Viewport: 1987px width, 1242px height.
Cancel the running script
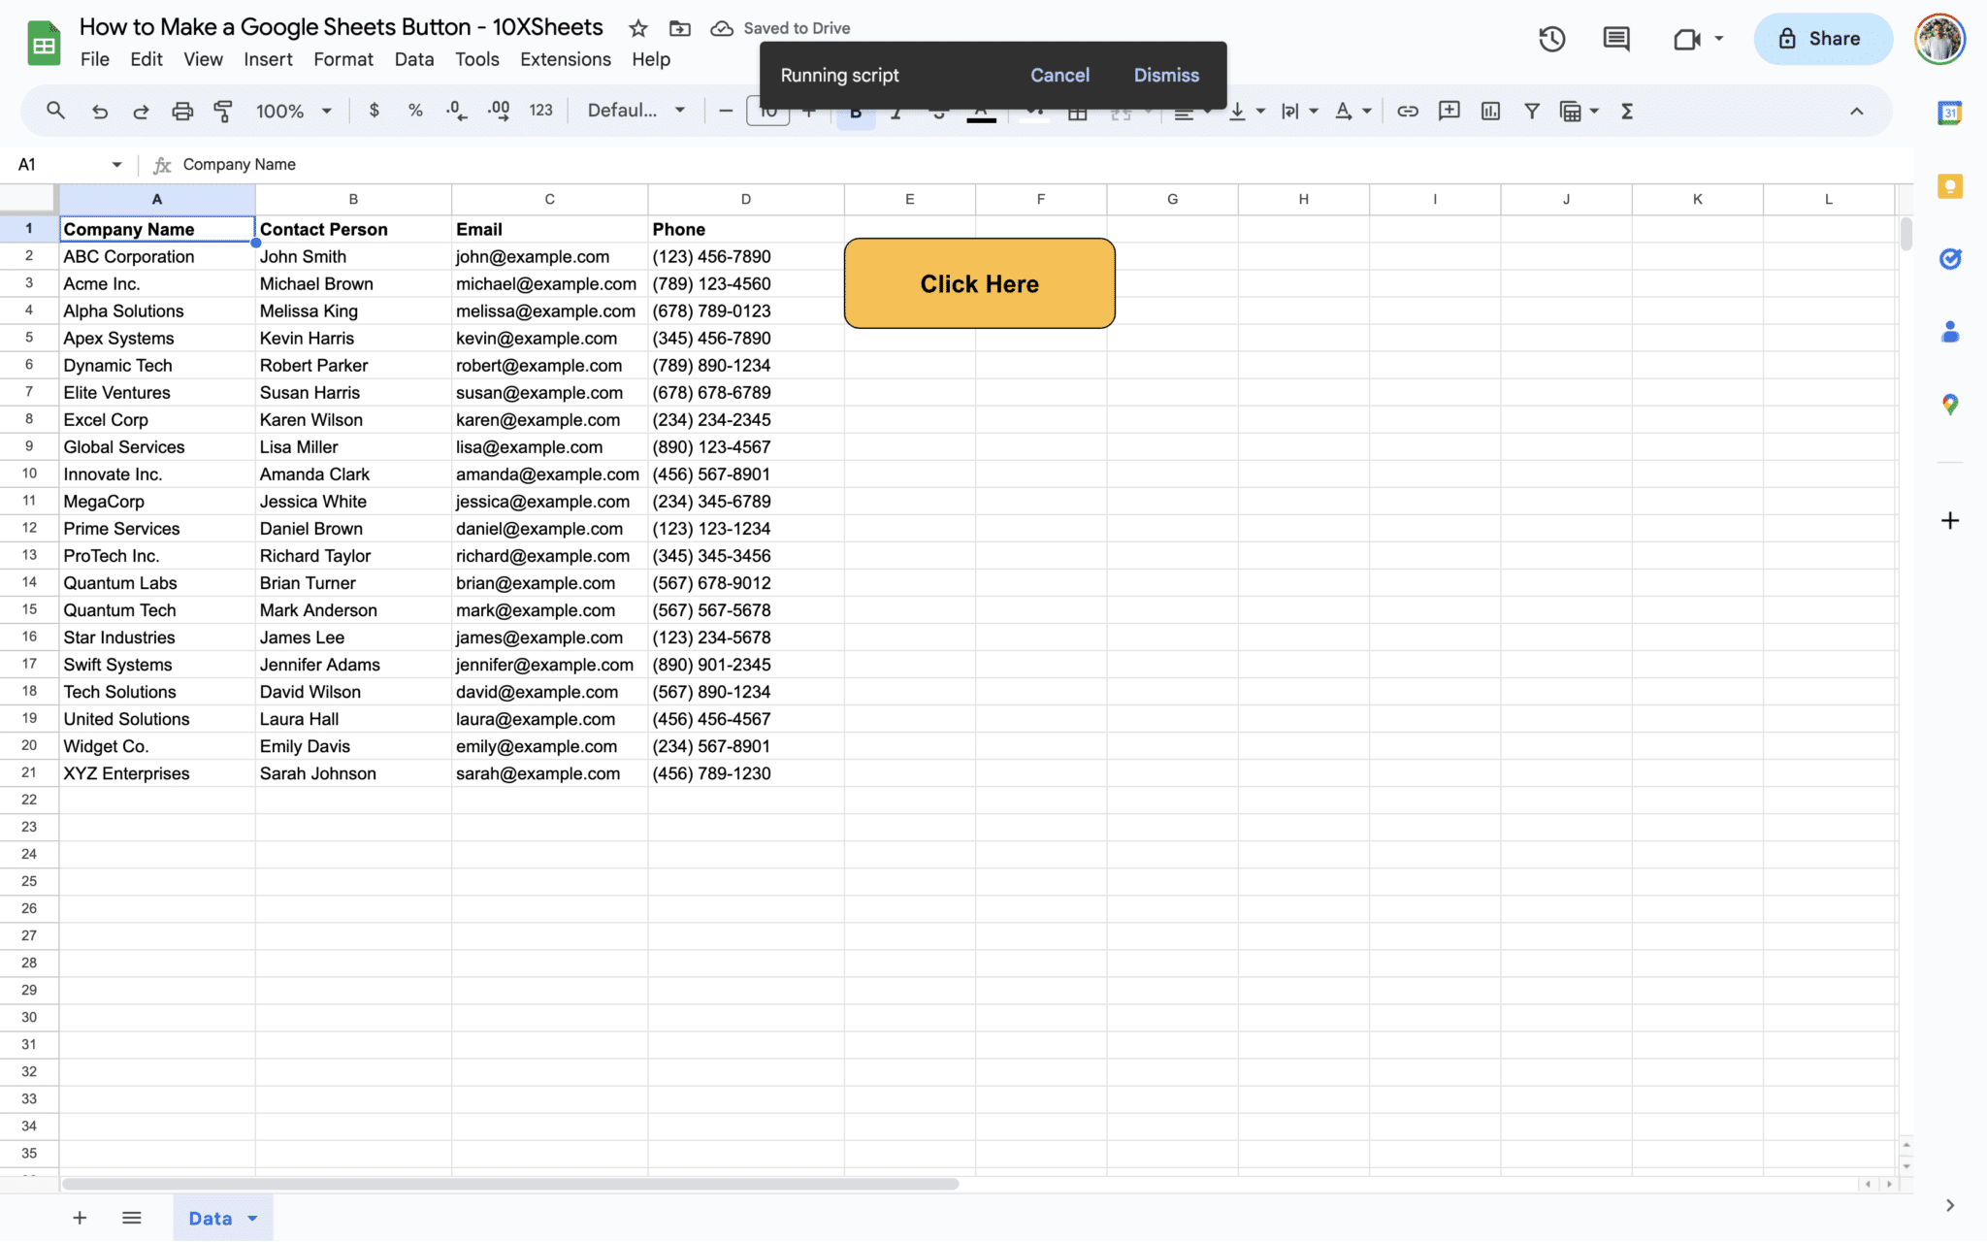pos(1059,75)
